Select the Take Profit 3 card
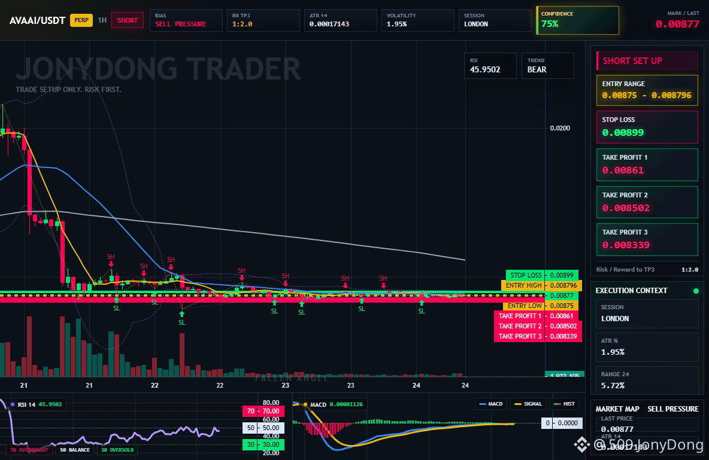 click(x=647, y=239)
